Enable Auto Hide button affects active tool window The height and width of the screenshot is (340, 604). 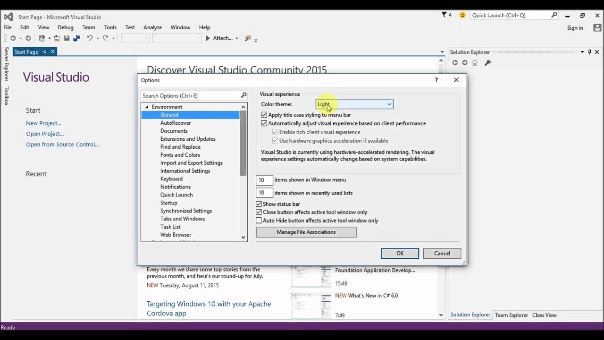click(x=259, y=221)
